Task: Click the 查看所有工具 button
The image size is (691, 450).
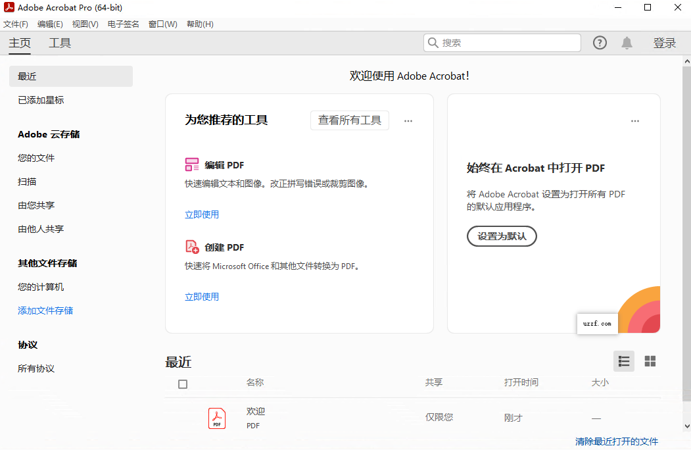Action: point(349,120)
